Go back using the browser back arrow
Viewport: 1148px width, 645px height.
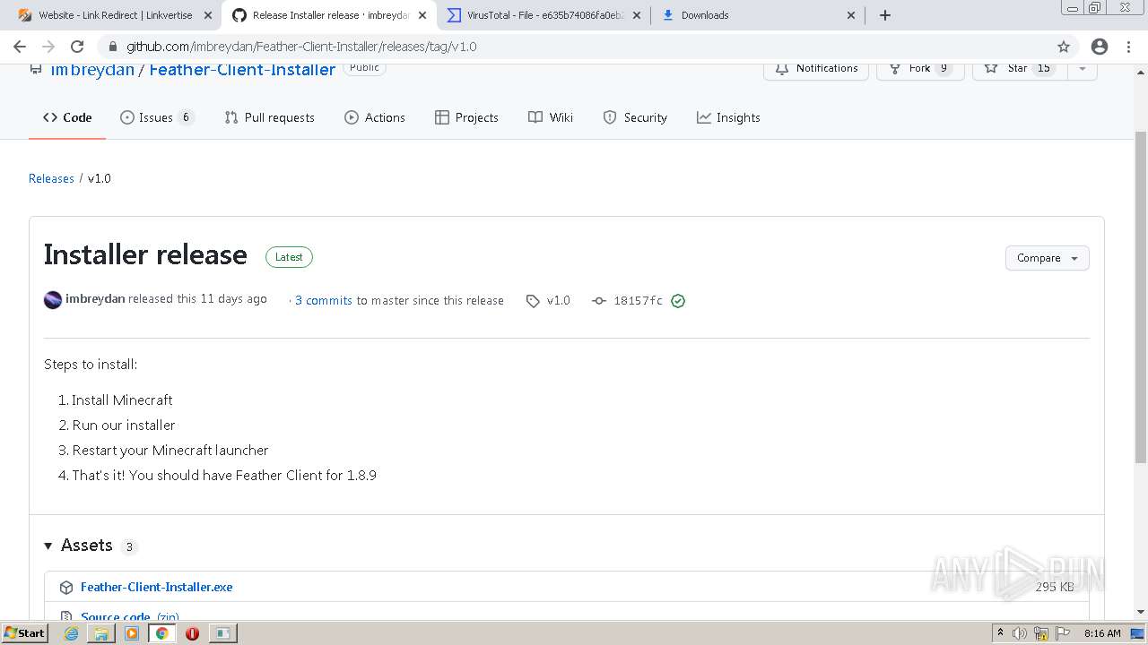[20, 47]
